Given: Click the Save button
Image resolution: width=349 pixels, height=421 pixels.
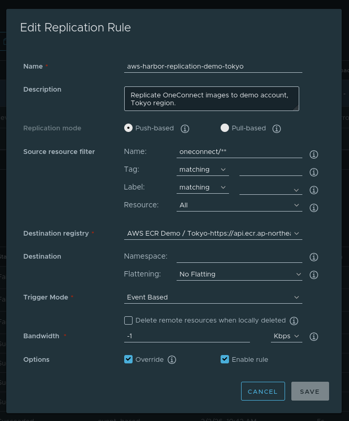Looking at the screenshot, I should point(310,391).
